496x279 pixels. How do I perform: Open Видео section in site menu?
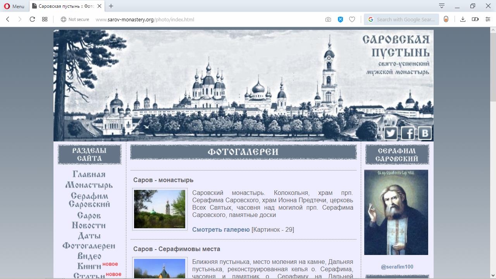coord(89,256)
